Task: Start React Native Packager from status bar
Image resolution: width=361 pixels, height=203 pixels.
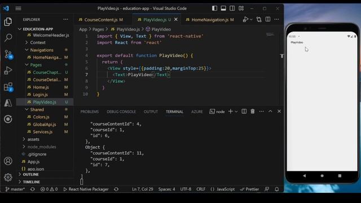Action: pos(86,189)
